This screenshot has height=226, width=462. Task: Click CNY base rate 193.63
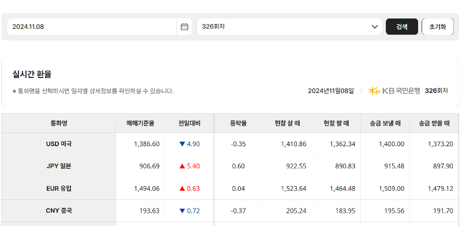pos(150,210)
